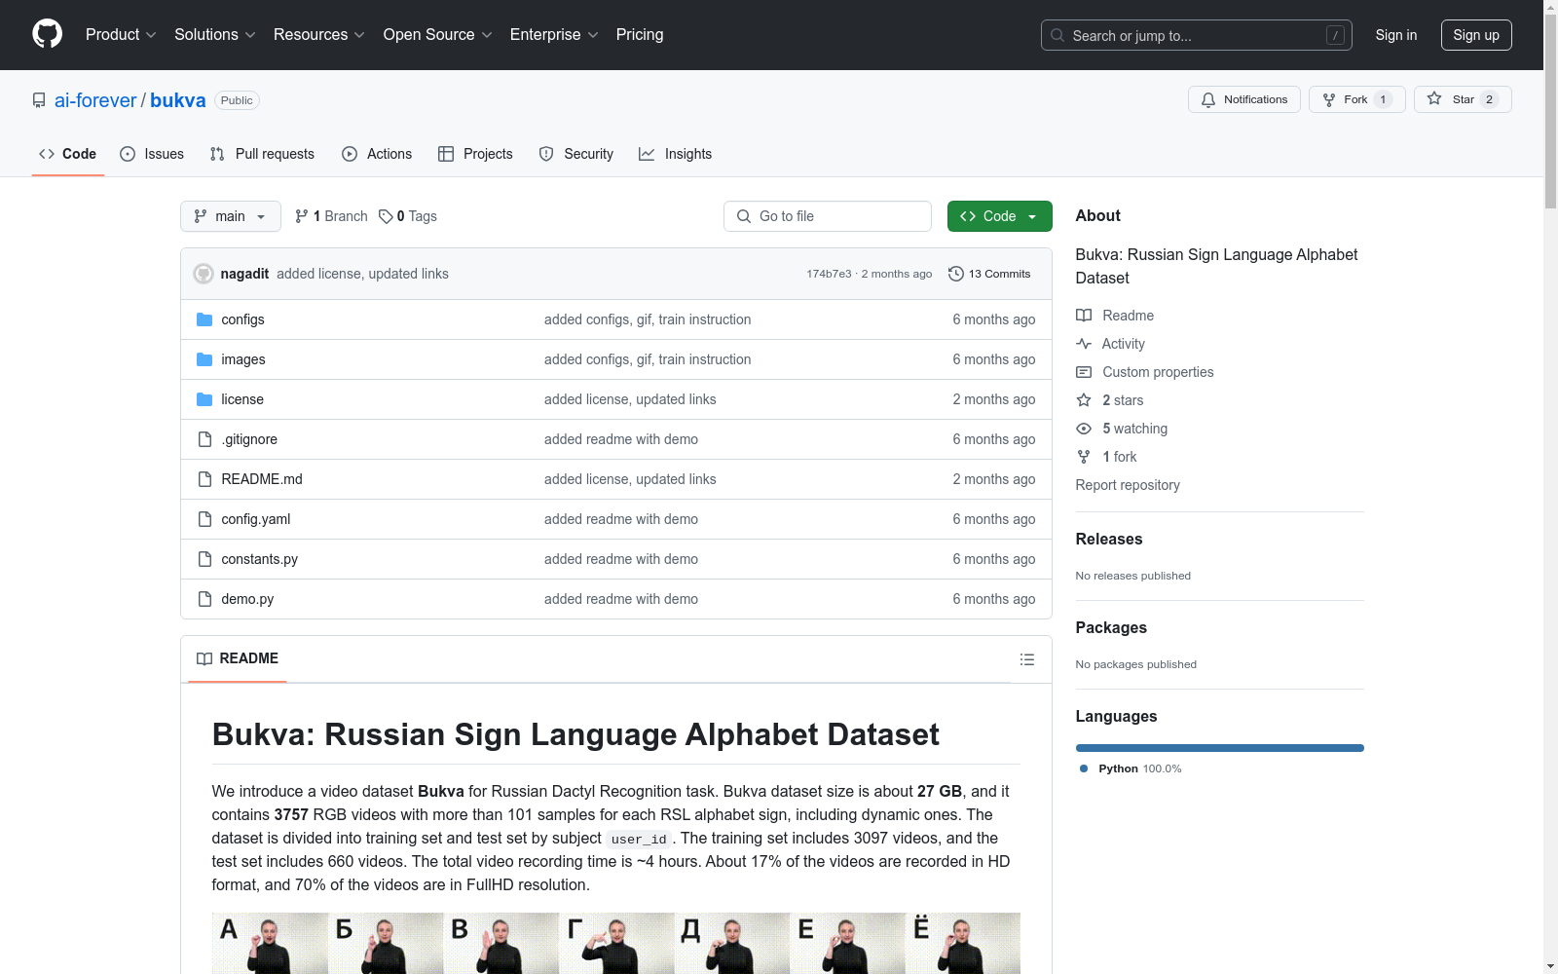Expand the Solutions menu

(215, 35)
